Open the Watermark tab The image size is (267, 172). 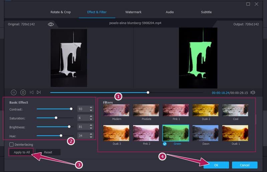133,12
